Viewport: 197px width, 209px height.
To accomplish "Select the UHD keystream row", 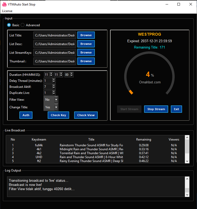I will [95, 157].
